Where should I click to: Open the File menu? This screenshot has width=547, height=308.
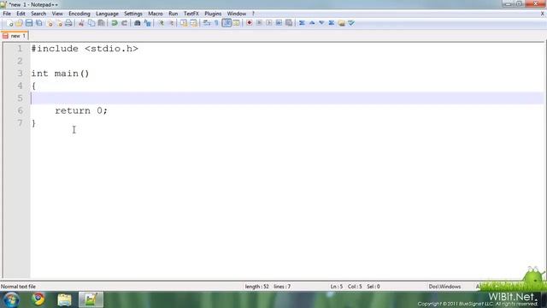coord(7,14)
